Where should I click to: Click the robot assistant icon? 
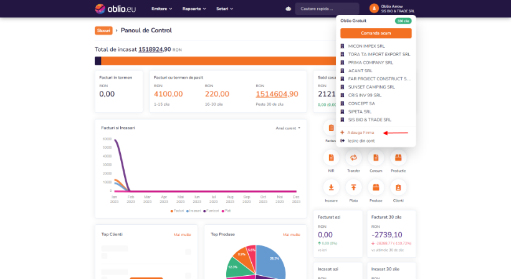[x=288, y=9]
